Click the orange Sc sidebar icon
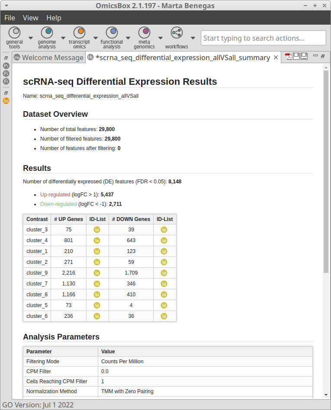 tap(6, 101)
